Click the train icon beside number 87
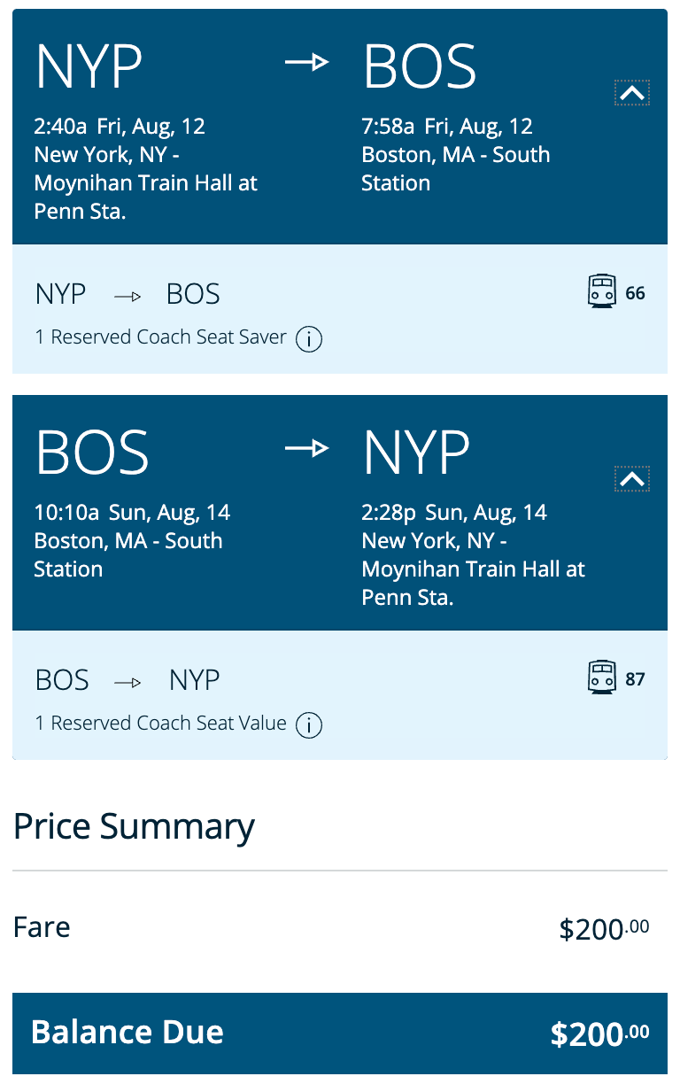This screenshot has height=1084, width=680. (602, 677)
